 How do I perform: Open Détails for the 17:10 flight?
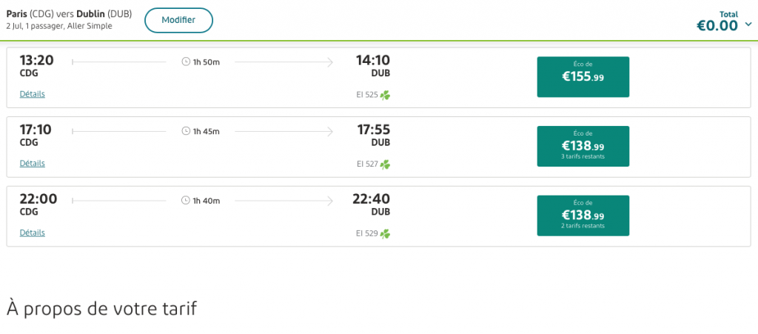(33, 164)
